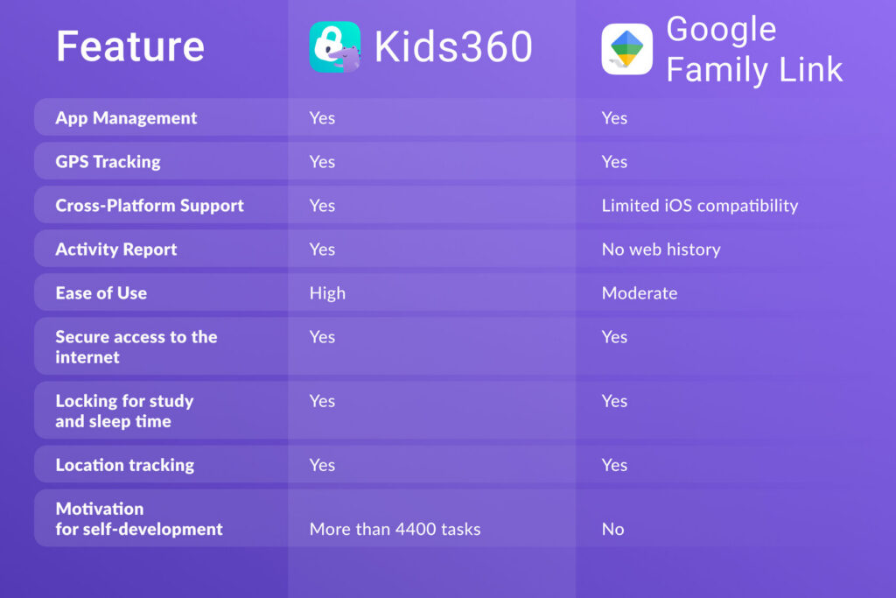Click the Cross-Platform Support label
Image resolution: width=896 pixels, height=598 pixels.
pos(150,206)
